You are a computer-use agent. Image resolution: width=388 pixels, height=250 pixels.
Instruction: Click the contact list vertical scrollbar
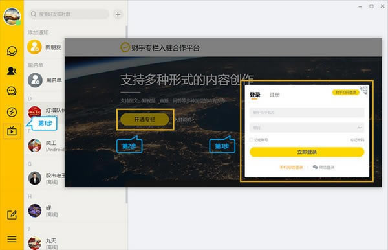point(127,114)
